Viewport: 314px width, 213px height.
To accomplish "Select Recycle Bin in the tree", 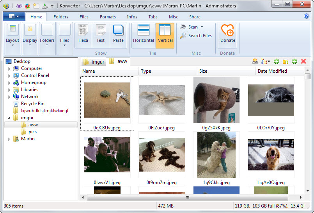I will (x=33, y=104).
